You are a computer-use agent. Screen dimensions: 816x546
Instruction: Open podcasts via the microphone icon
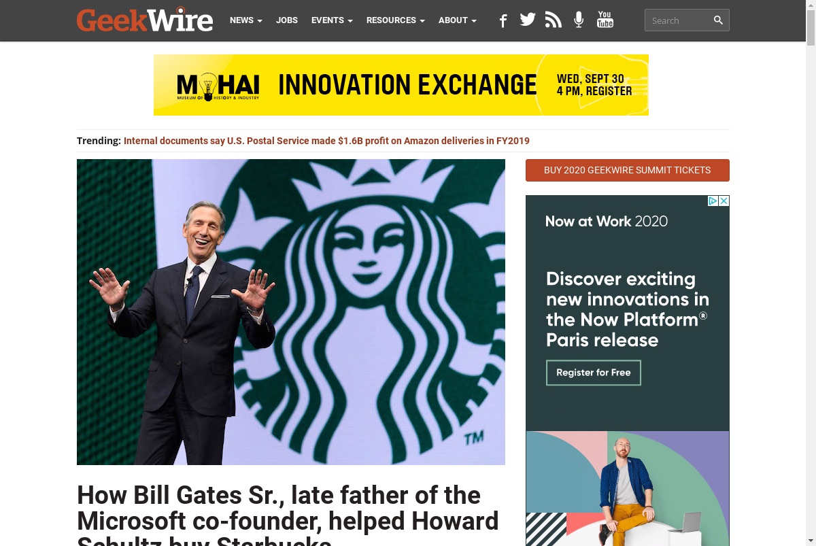coord(579,20)
